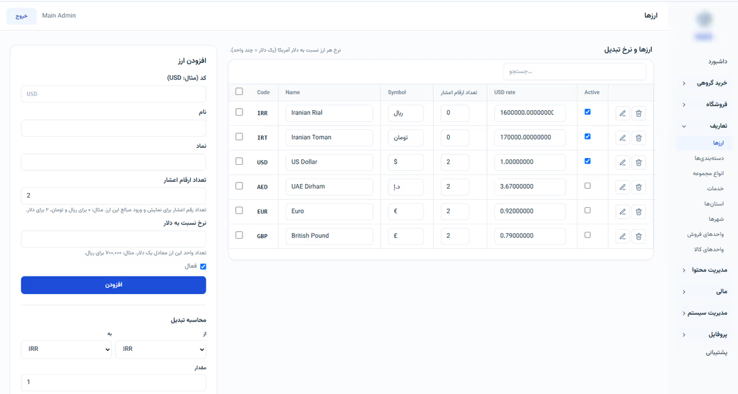
Task: Select the USD row checkbox
Action: (239, 161)
